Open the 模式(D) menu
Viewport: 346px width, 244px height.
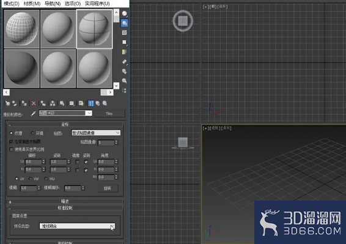click(x=12, y=4)
